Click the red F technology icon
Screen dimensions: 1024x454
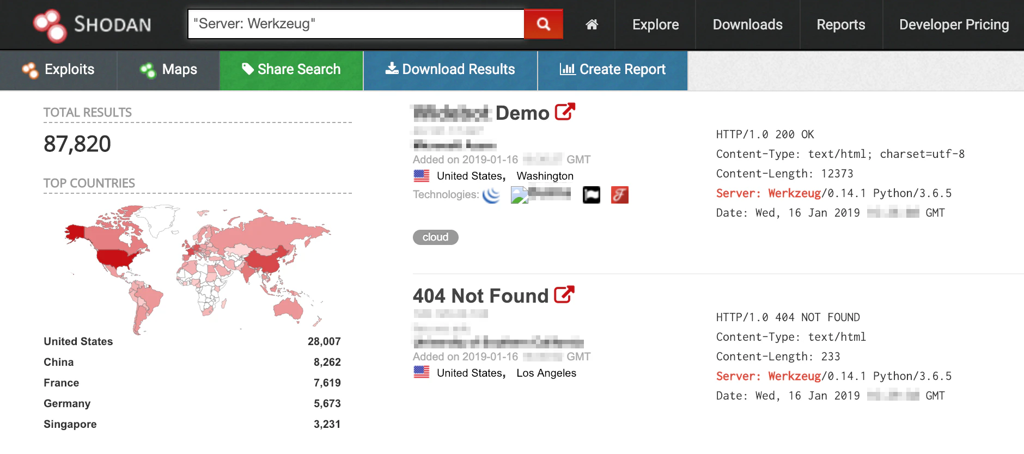620,194
